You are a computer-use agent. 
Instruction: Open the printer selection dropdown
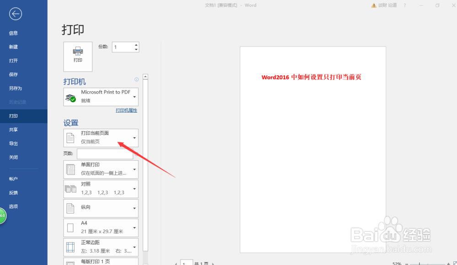(134, 97)
